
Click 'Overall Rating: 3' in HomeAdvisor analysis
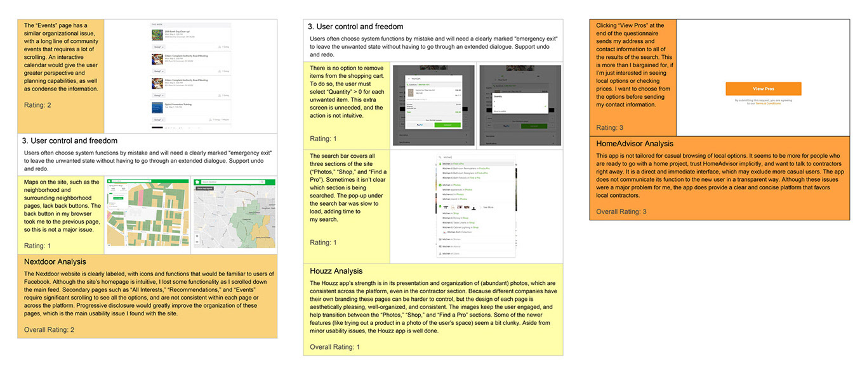(621, 212)
